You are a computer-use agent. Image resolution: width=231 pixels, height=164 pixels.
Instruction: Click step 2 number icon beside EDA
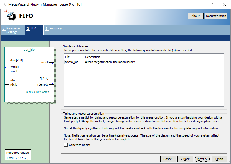tap(28, 29)
